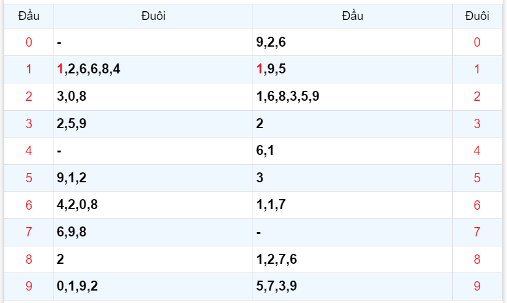Click the cell with 9,1,2

(72, 177)
